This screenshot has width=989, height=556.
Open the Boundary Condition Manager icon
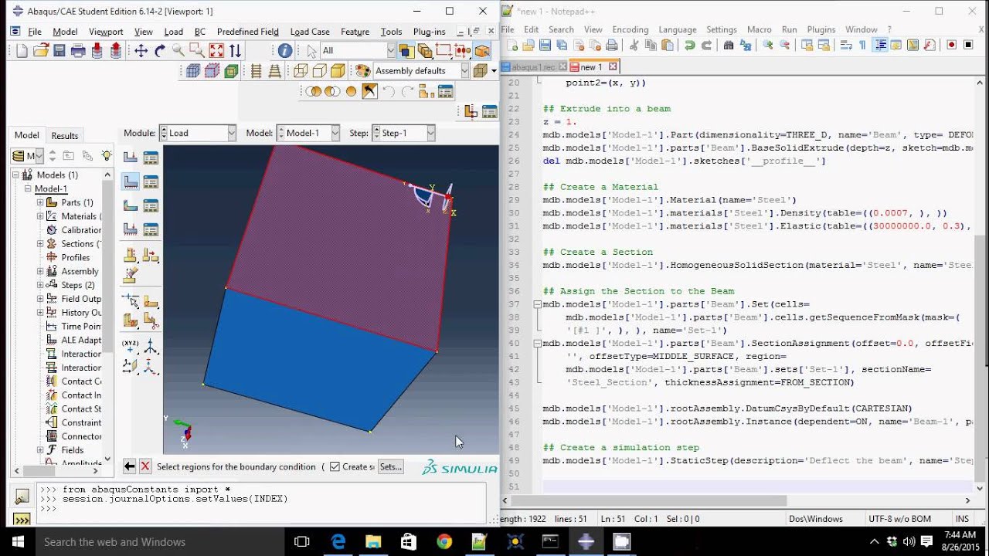click(151, 182)
